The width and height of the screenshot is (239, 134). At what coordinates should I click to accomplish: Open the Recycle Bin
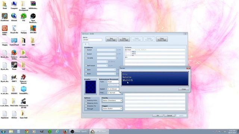14,29
